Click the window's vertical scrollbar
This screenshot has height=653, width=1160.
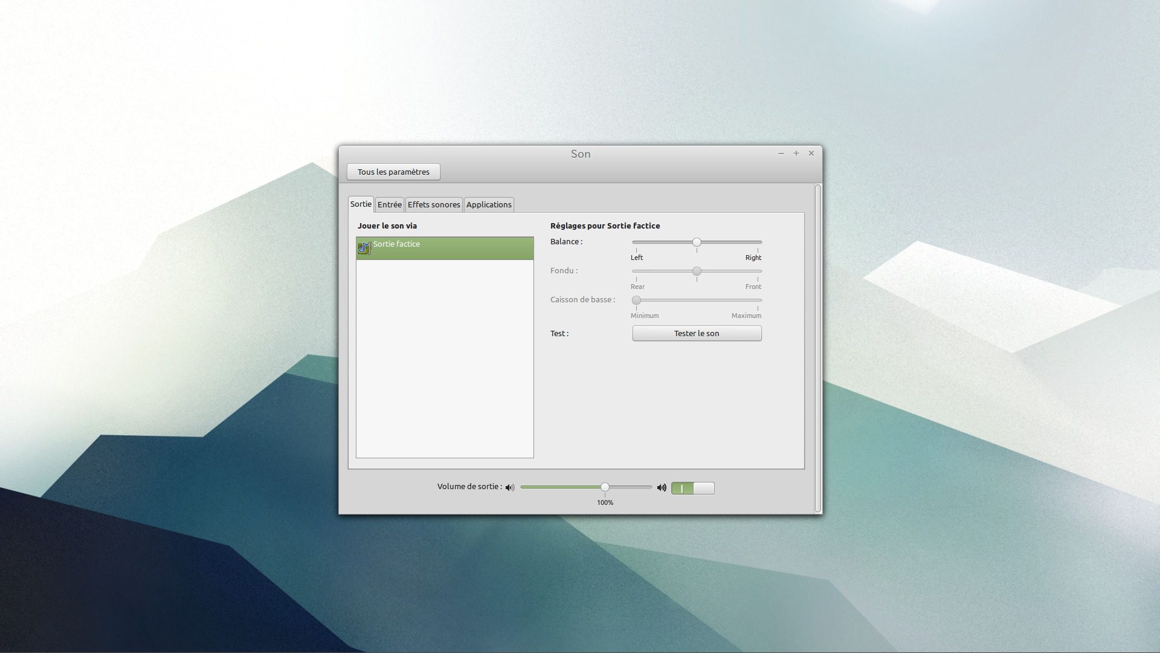(x=818, y=348)
